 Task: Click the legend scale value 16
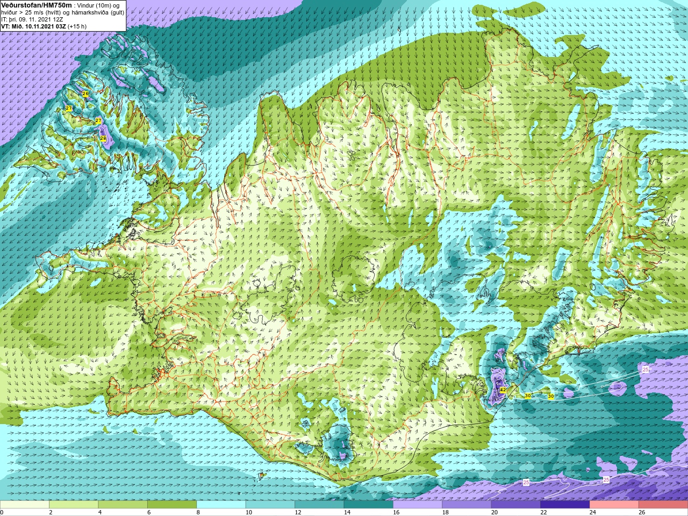tap(396, 512)
